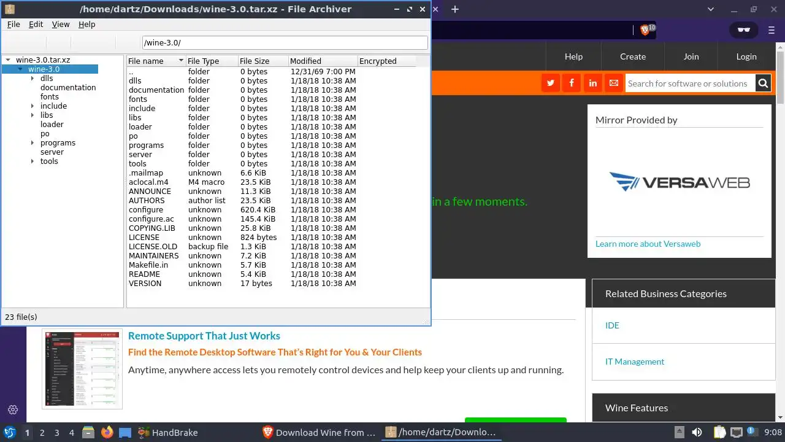The image size is (785, 442).
Task: Open a new browser tab with plus
Action: pyautogui.click(x=454, y=9)
